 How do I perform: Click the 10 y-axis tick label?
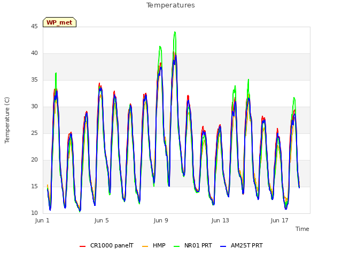pyautogui.click(x=34, y=213)
